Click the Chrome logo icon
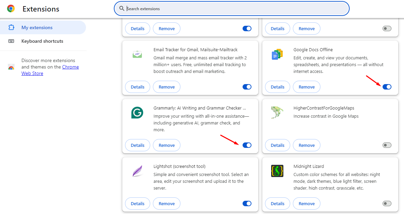 [x=11, y=9]
